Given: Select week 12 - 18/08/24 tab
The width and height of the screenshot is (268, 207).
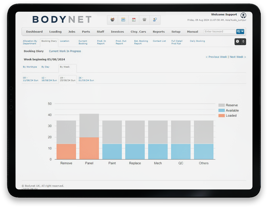Looking at the screenshot, I should 49,79.
